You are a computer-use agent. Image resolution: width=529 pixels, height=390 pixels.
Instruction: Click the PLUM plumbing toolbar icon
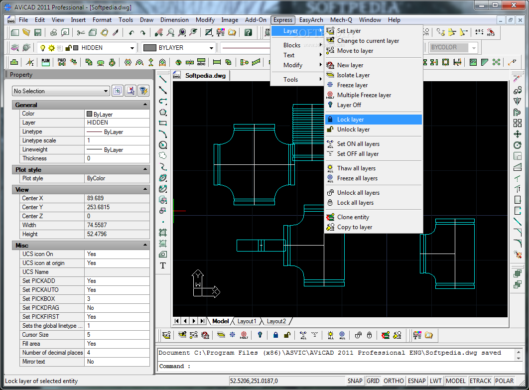(45, 62)
